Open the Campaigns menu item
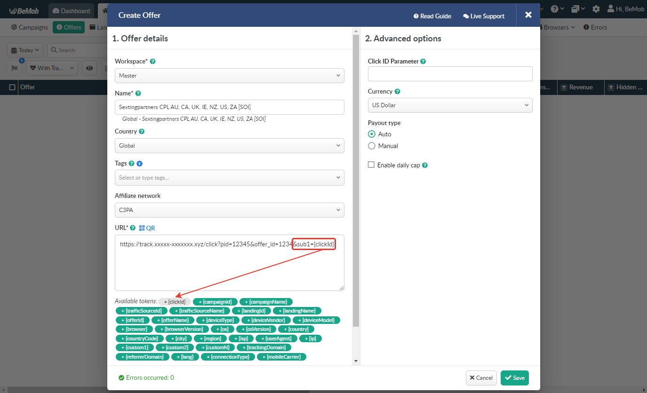The width and height of the screenshot is (647, 393). coord(30,27)
